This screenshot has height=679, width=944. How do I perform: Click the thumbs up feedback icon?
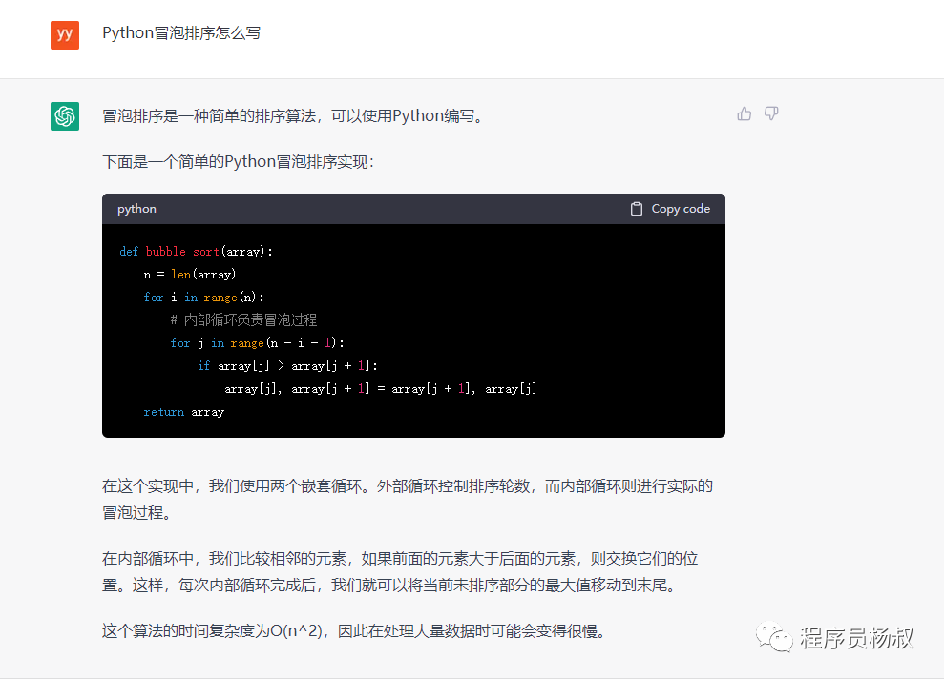pyautogui.click(x=745, y=113)
